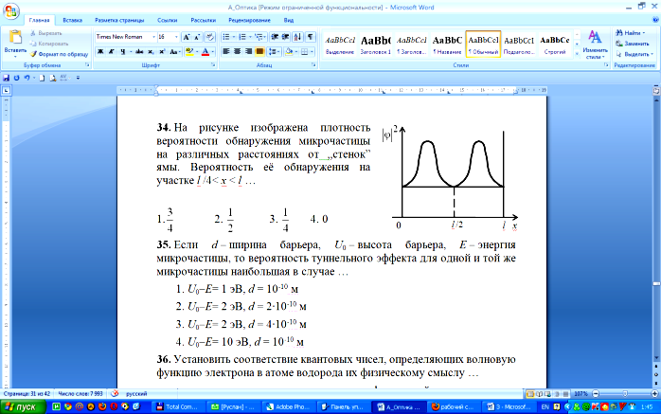Increase font size with Grow Font
The height and width of the screenshot is (414, 661).
tap(187, 37)
